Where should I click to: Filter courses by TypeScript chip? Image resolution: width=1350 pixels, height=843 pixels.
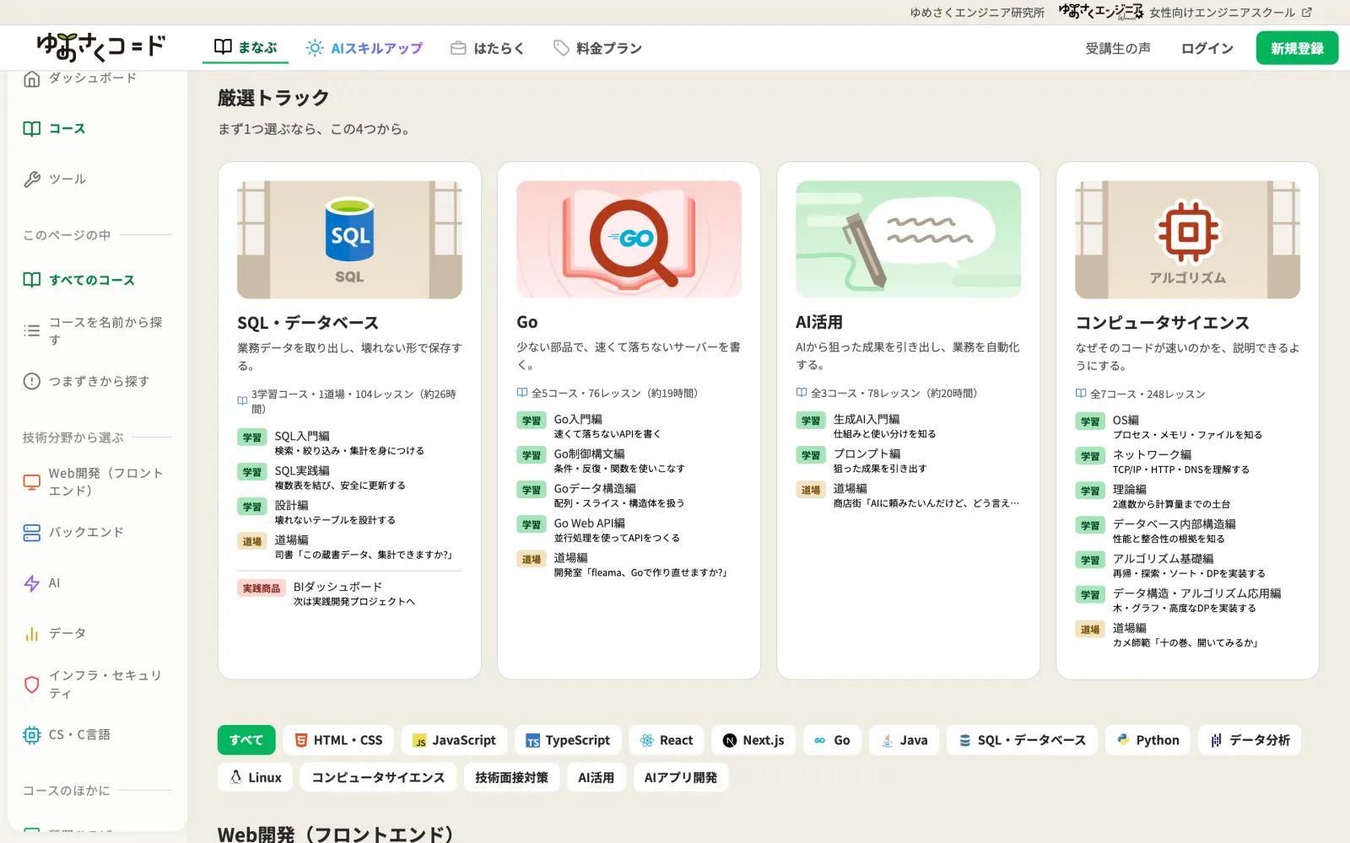pos(568,740)
